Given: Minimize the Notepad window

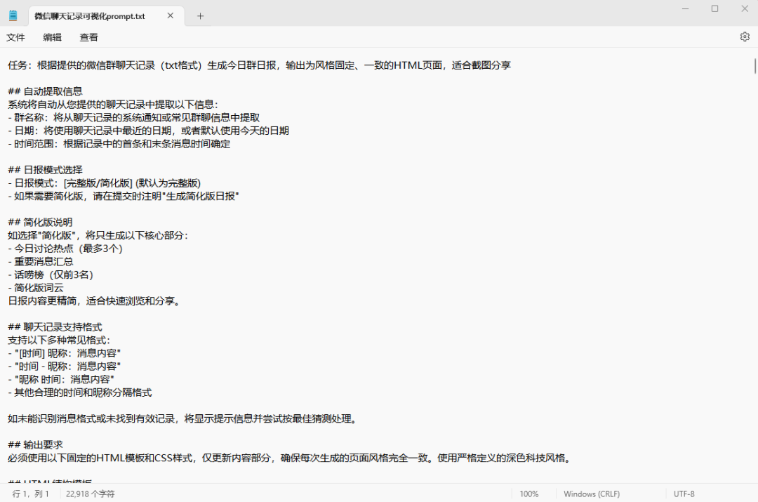Looking at the screenshot, I should (685, 8).
